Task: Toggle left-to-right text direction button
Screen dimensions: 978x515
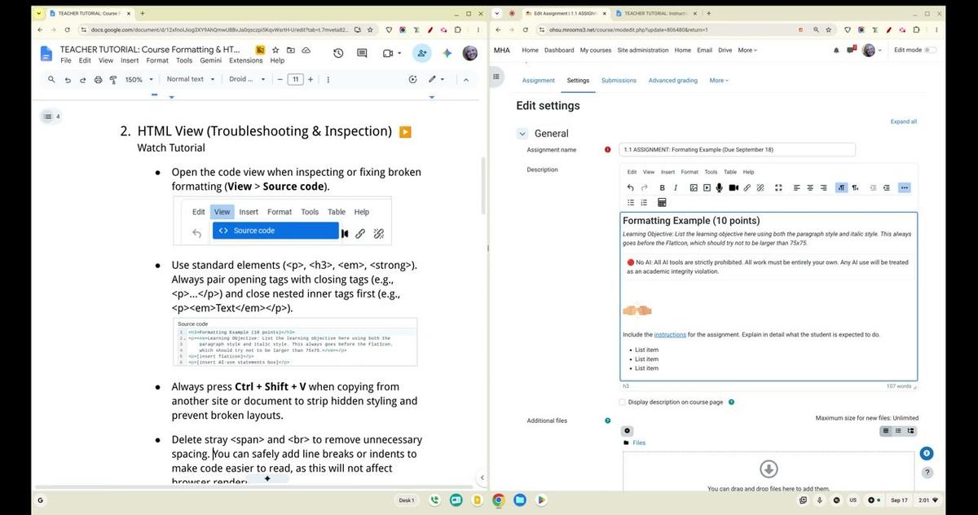Action: (x=841, y=187)
